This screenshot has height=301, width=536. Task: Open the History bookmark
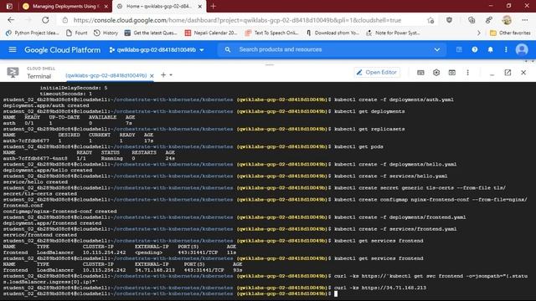(106, 33)
